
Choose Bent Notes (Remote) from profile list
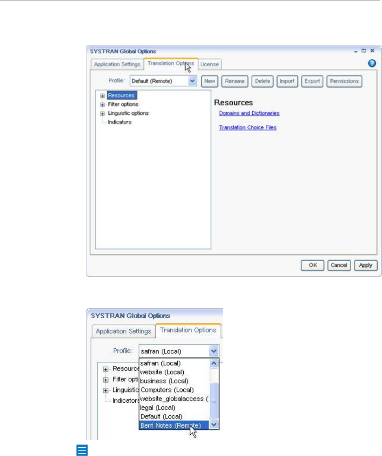[174, 425]
